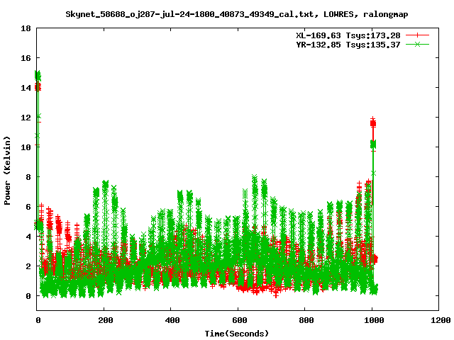Click the y-axis tick label 18
The width and height of the screenshot is (454, 340).
coord(26,28)
